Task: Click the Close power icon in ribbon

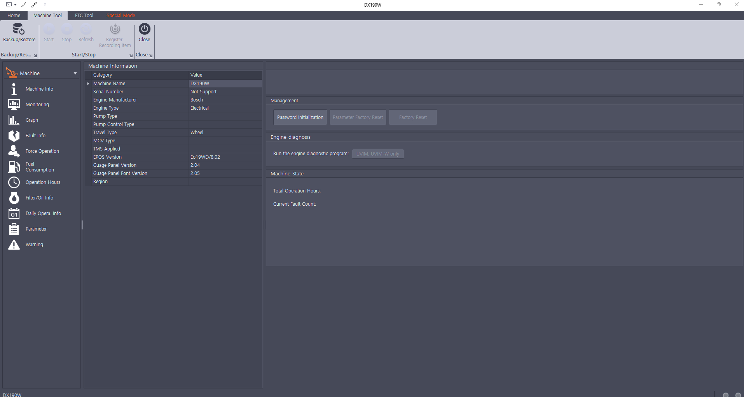Action: point(144,29)
